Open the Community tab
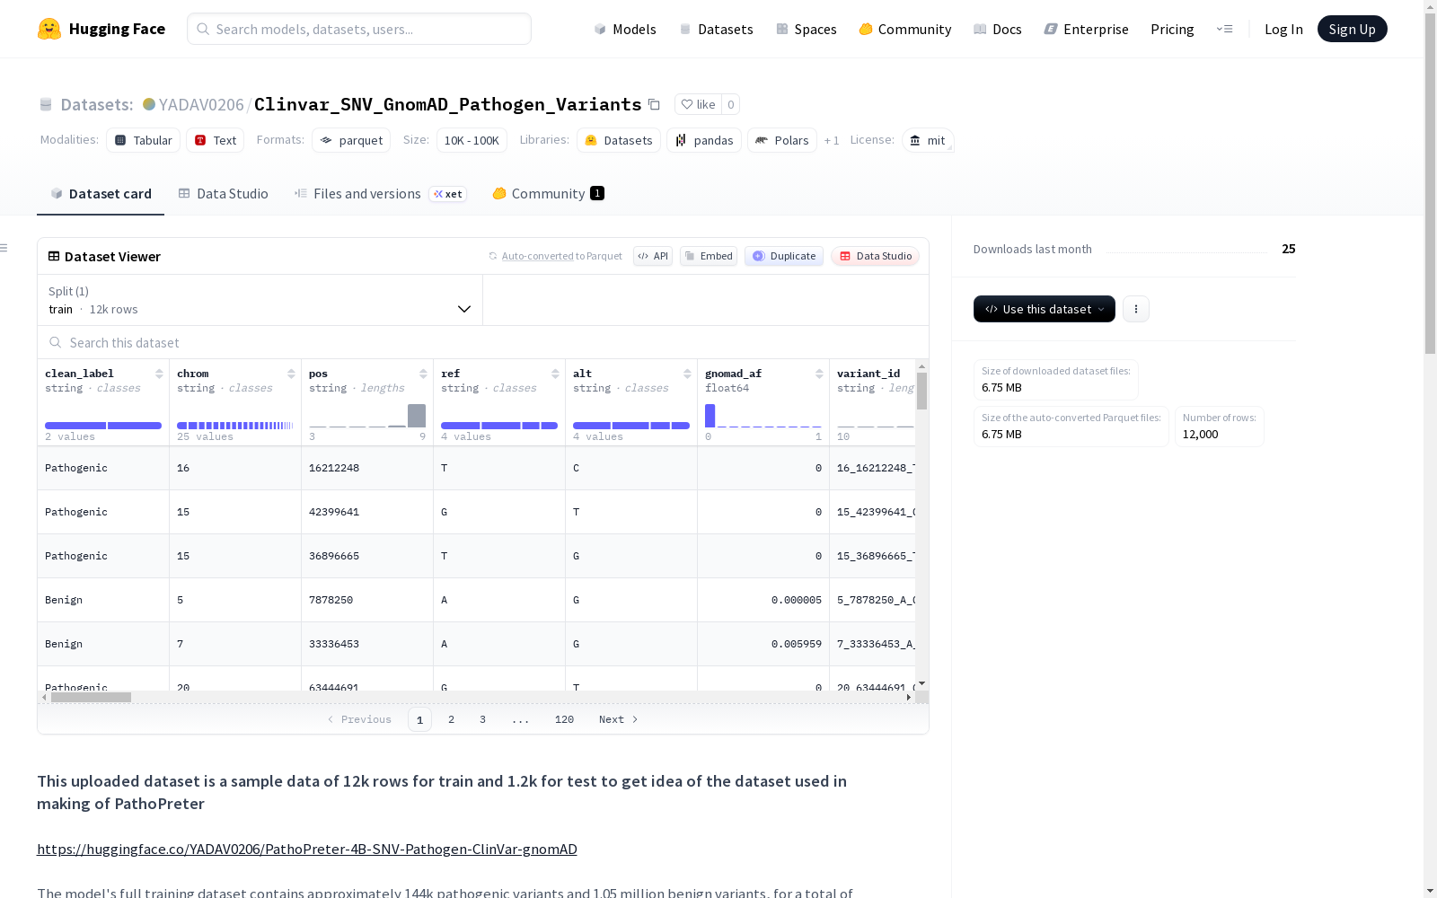Screen dimensions: 1437x898 point(548,194)
